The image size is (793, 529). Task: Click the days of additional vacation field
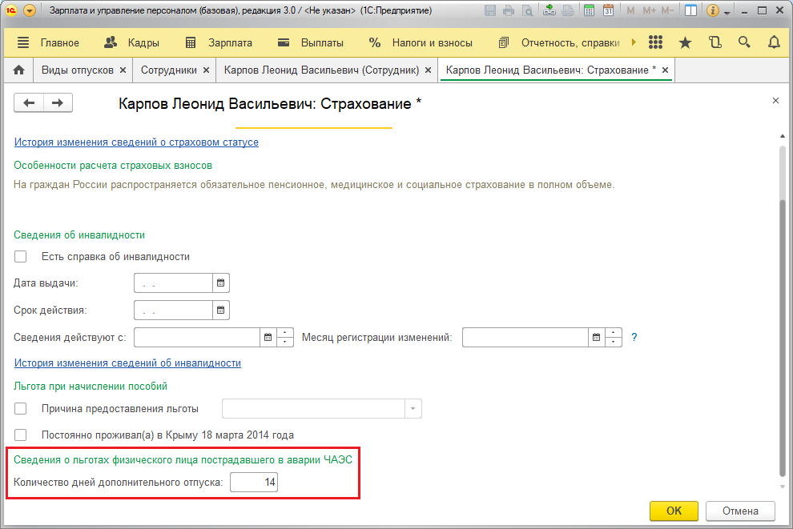(x=254, y=482)
